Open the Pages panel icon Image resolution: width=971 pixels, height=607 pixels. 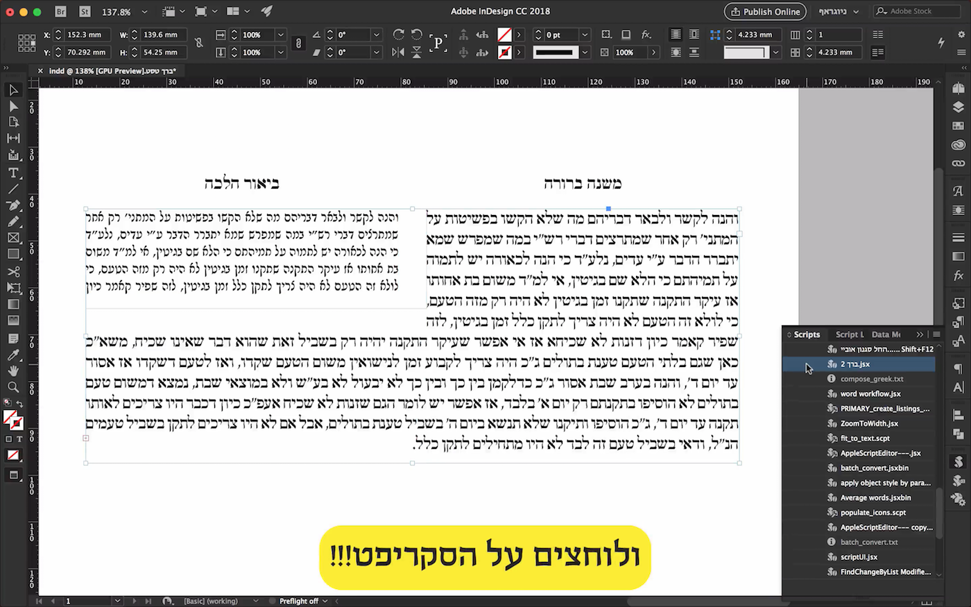click(x=960, y=89)
